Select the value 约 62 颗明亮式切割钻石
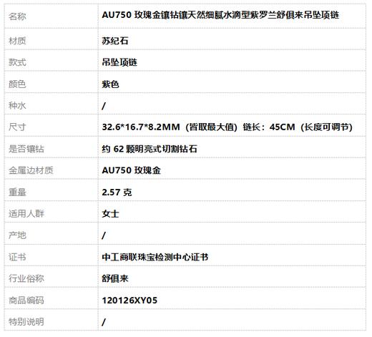 [x=150, y=149]
